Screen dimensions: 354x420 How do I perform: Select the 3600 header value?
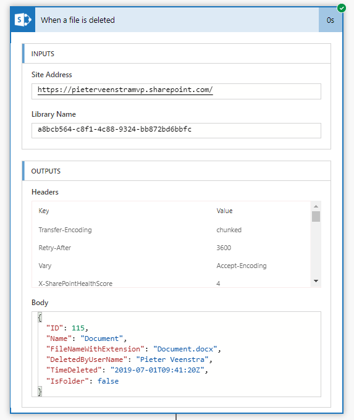(224, 248)
